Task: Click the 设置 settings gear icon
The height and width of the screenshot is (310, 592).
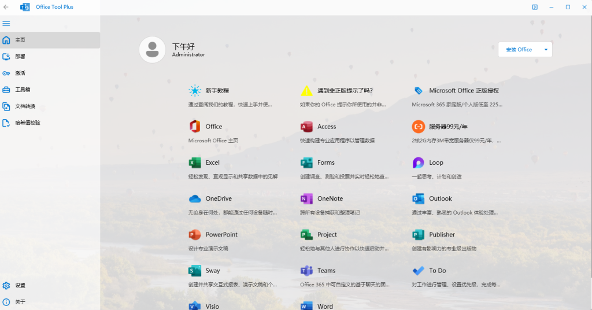Action: point(6,286)
